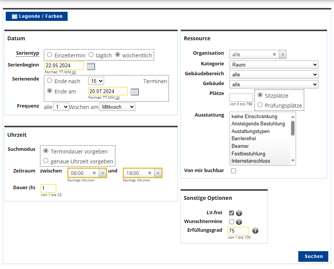Click the Suchen button
Image resolution: width=334 pixels, height=269 pixels.
pos(313,256)
